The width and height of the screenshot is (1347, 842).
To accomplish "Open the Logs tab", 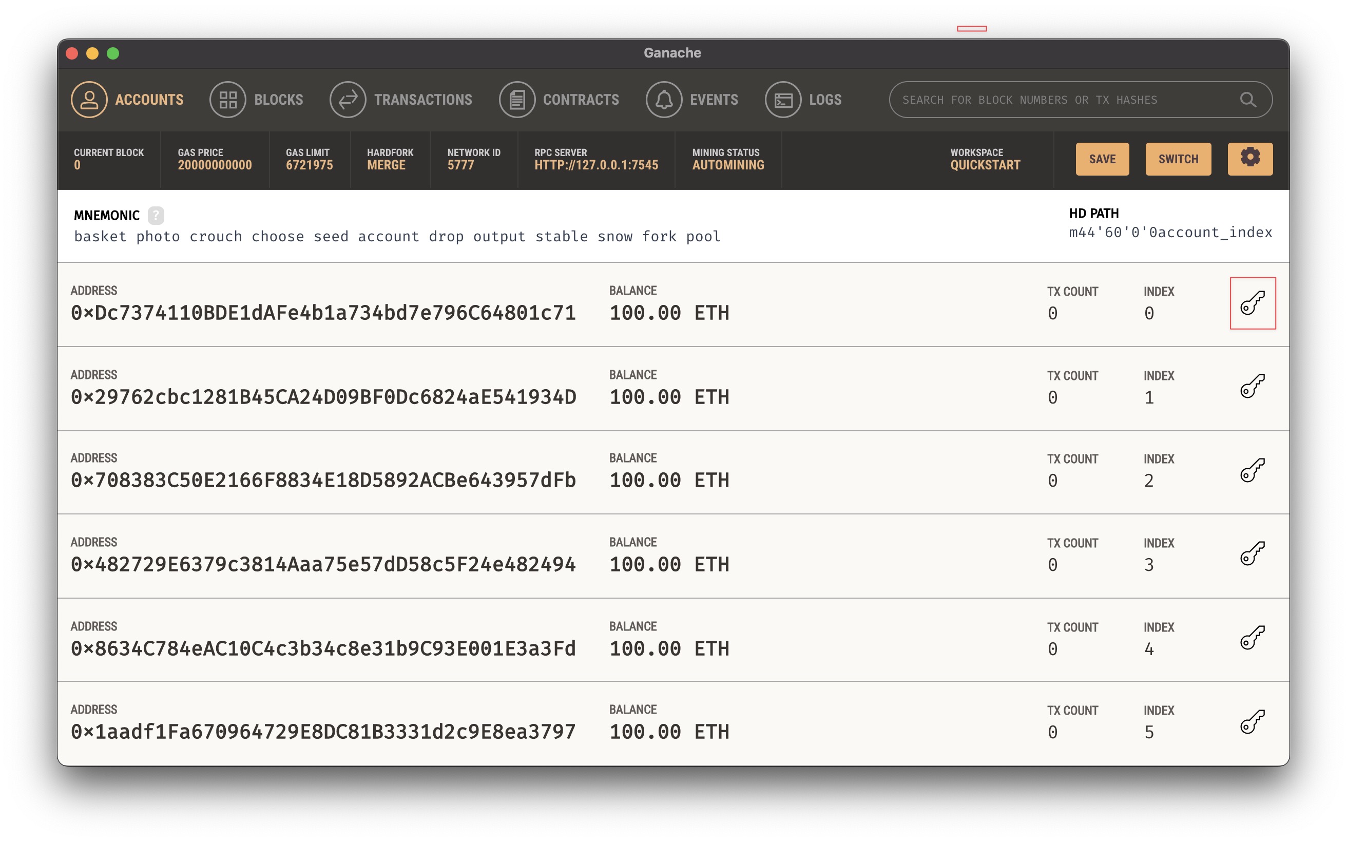I will coord(803,100).
